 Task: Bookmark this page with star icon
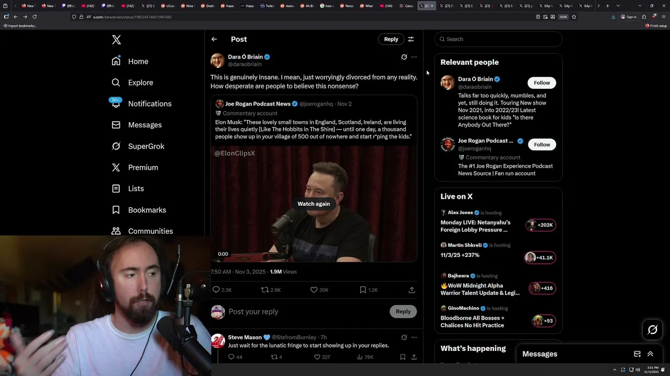coord(574,17)
